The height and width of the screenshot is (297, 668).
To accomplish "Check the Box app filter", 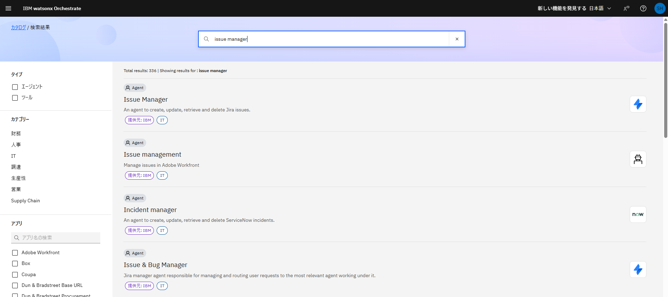I will 15,264.
